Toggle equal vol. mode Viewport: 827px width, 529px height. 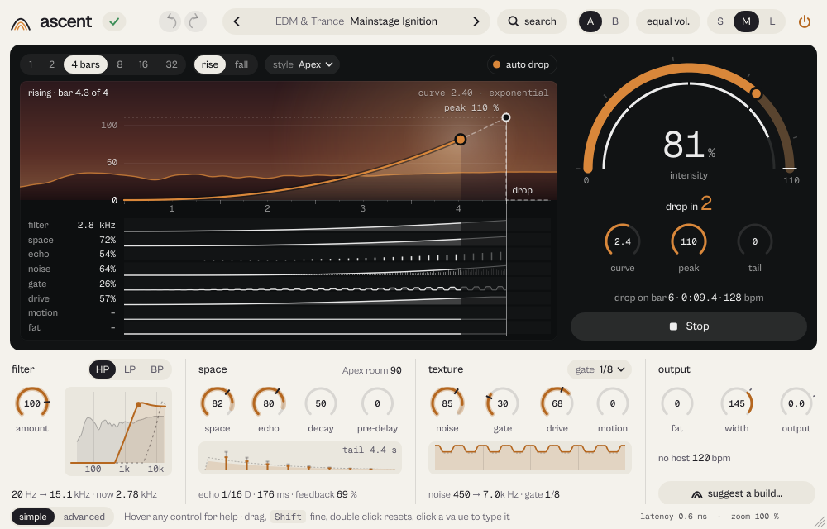click(x=667, y=21)
